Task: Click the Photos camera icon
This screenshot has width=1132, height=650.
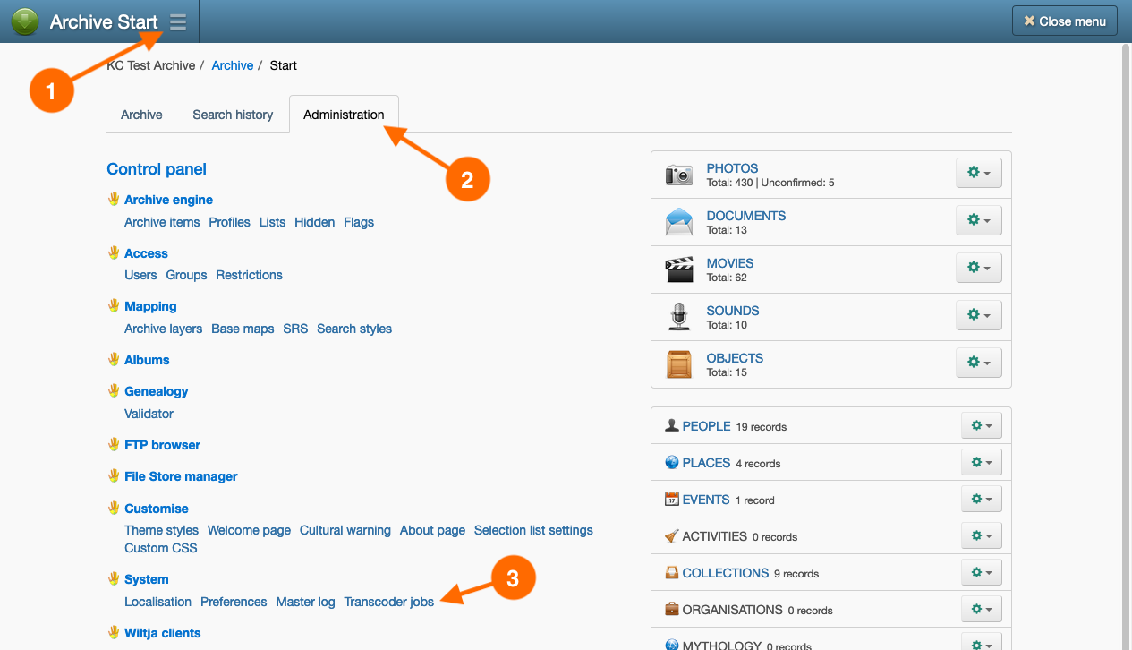Action: (x=679, y=175)
